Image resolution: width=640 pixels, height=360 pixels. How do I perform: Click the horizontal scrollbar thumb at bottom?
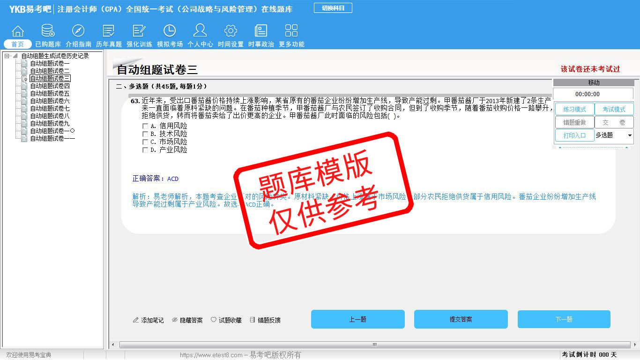coord(374,345)
